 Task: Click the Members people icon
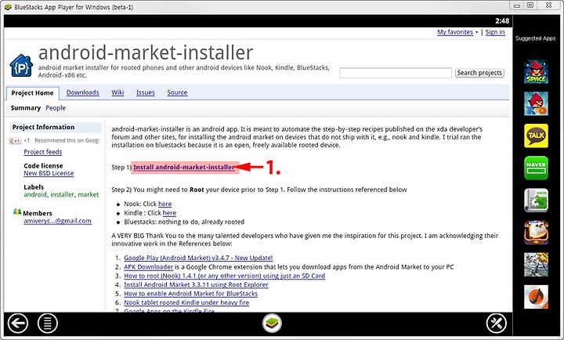pyautogui.click(x=17, y=212)
